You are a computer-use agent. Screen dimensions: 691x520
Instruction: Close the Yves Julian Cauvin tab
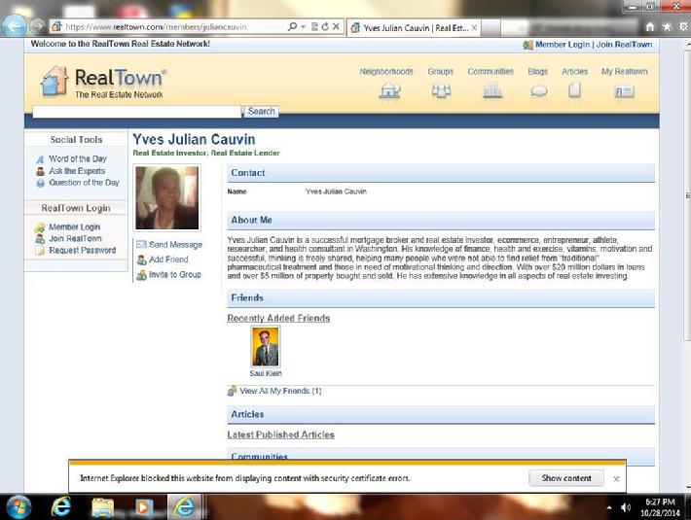coord(474,28)
